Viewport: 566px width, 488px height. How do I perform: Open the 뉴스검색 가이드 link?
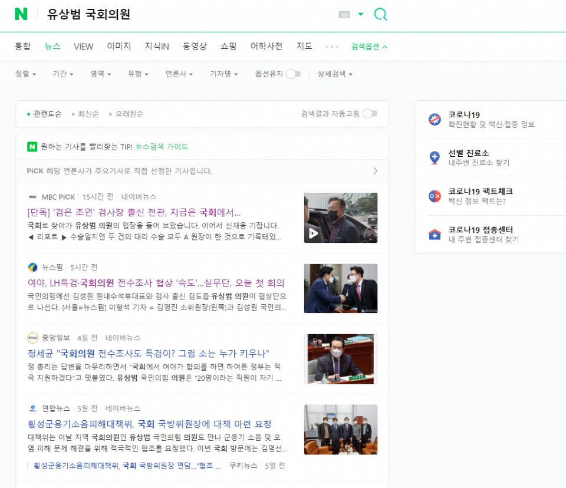pos(162,147)
